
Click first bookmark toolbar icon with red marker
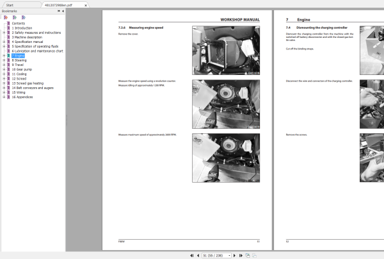point(6,17)
